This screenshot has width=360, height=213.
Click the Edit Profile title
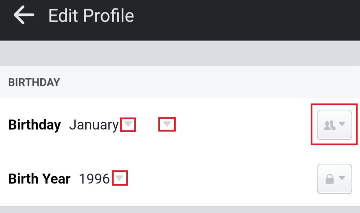pos(91,16)
